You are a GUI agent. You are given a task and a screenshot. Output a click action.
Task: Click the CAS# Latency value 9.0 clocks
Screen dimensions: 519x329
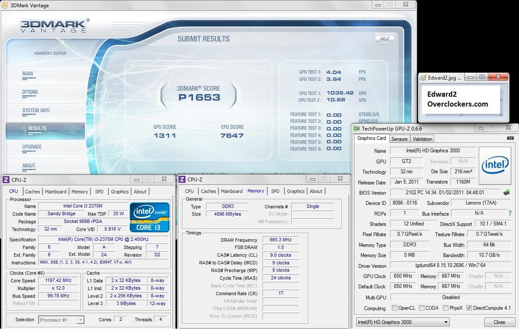[281, 255]
